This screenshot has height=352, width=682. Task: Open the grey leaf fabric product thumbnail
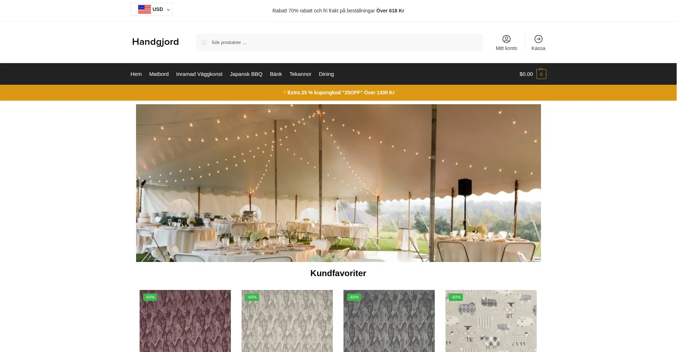[389, 321]
